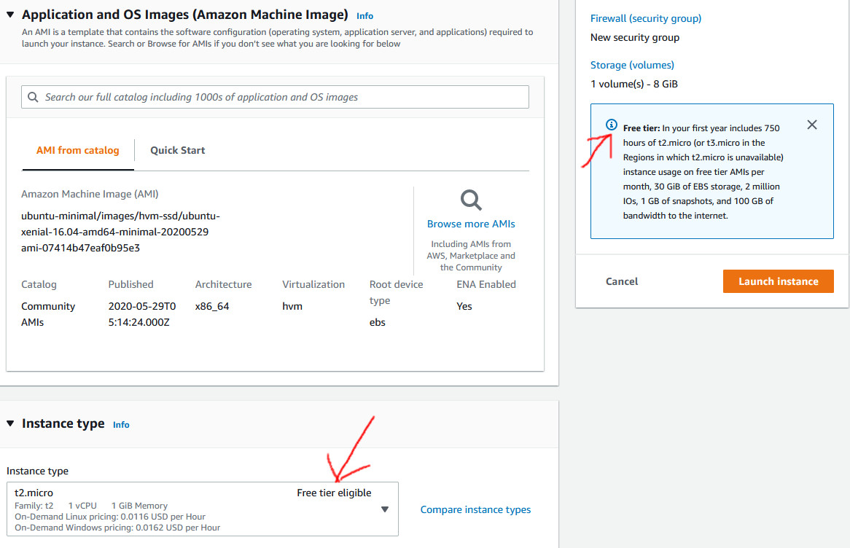850x548 pixels.
Task: Collapse the Instance type section
Action: tap(10, 423)
